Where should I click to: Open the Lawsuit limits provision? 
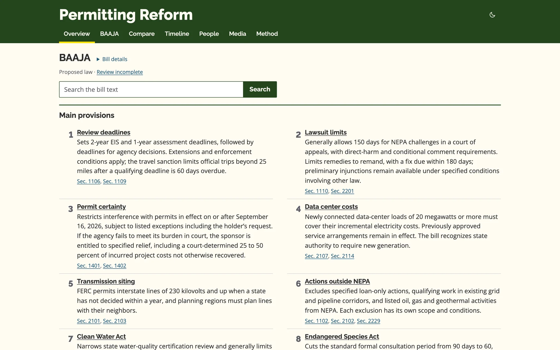[x=326, y=132]
